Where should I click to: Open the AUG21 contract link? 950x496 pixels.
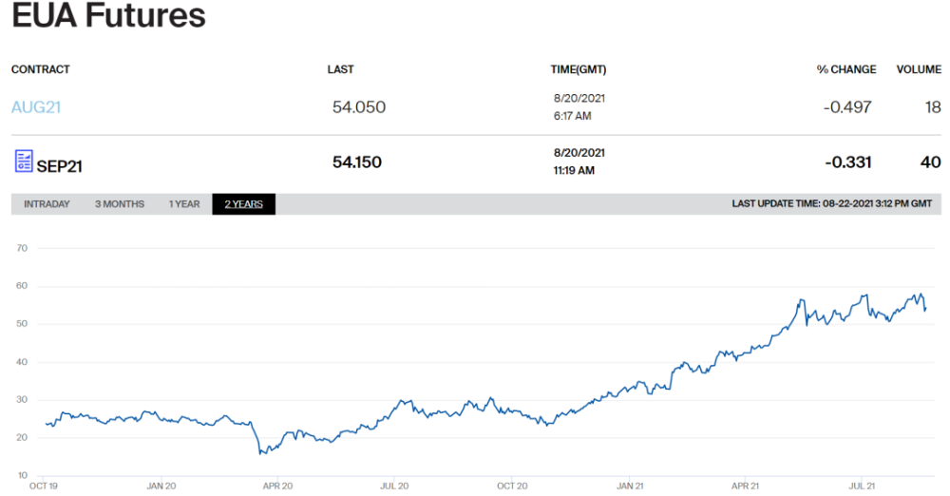coord(36,107)
